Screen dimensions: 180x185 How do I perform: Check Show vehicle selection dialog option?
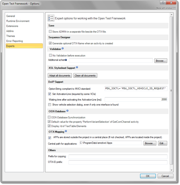coord(50,105)
